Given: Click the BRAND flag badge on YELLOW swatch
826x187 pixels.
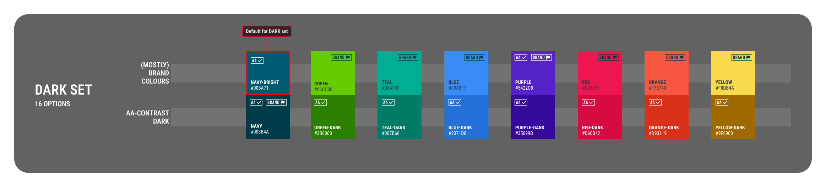Looking at the screenshot, I should (741, 57).
